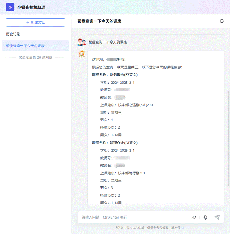The height and width of the screenshot is (234, 230).
Task: Click the blue "小" app logo
Action: pos(10,7)
